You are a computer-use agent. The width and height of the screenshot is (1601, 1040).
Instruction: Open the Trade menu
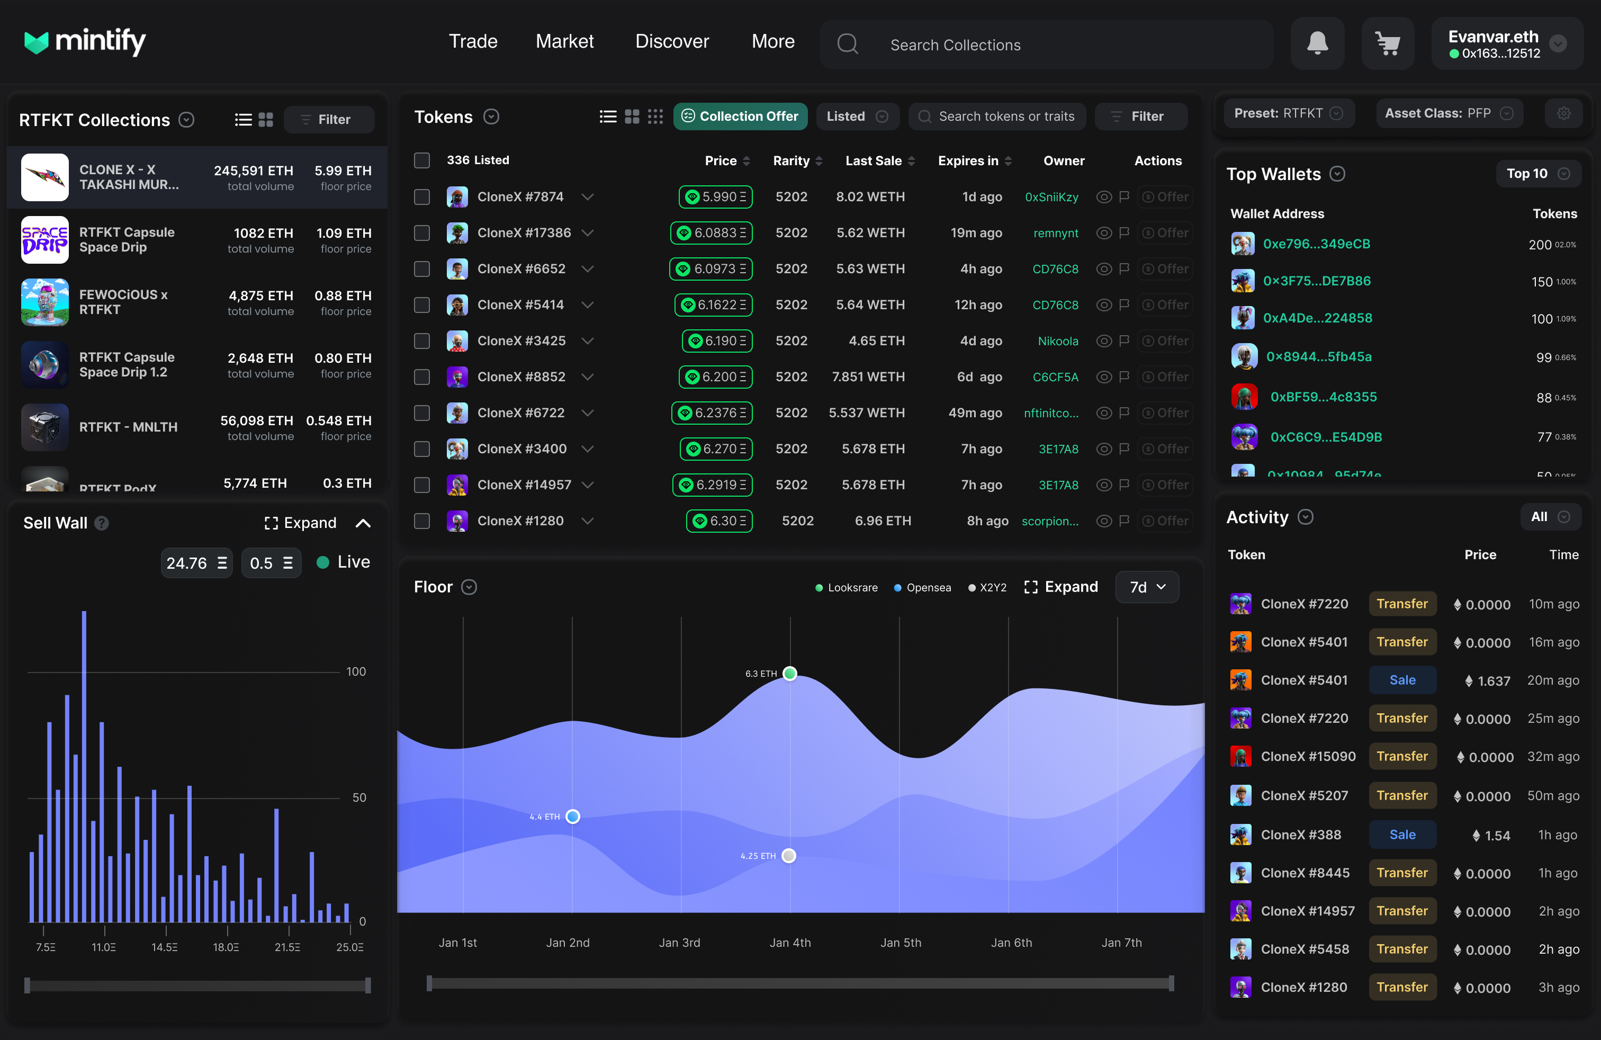coord(473,42)
